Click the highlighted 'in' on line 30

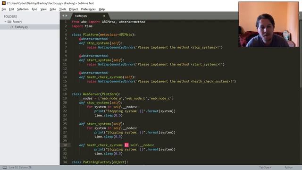coord(126,145)
